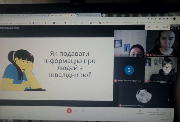Open the Meditar bookmark
Image resolution: width=180 pixels, height=122 pixels.
pos(48,23)
